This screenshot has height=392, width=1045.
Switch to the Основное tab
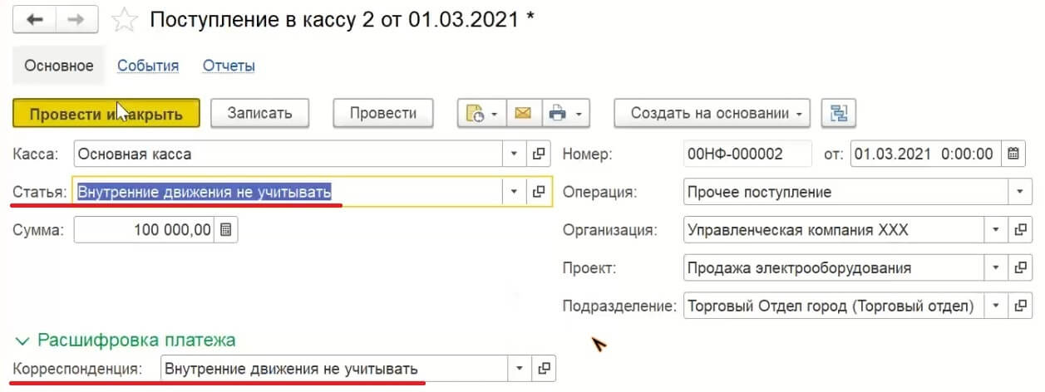(58, 66)
